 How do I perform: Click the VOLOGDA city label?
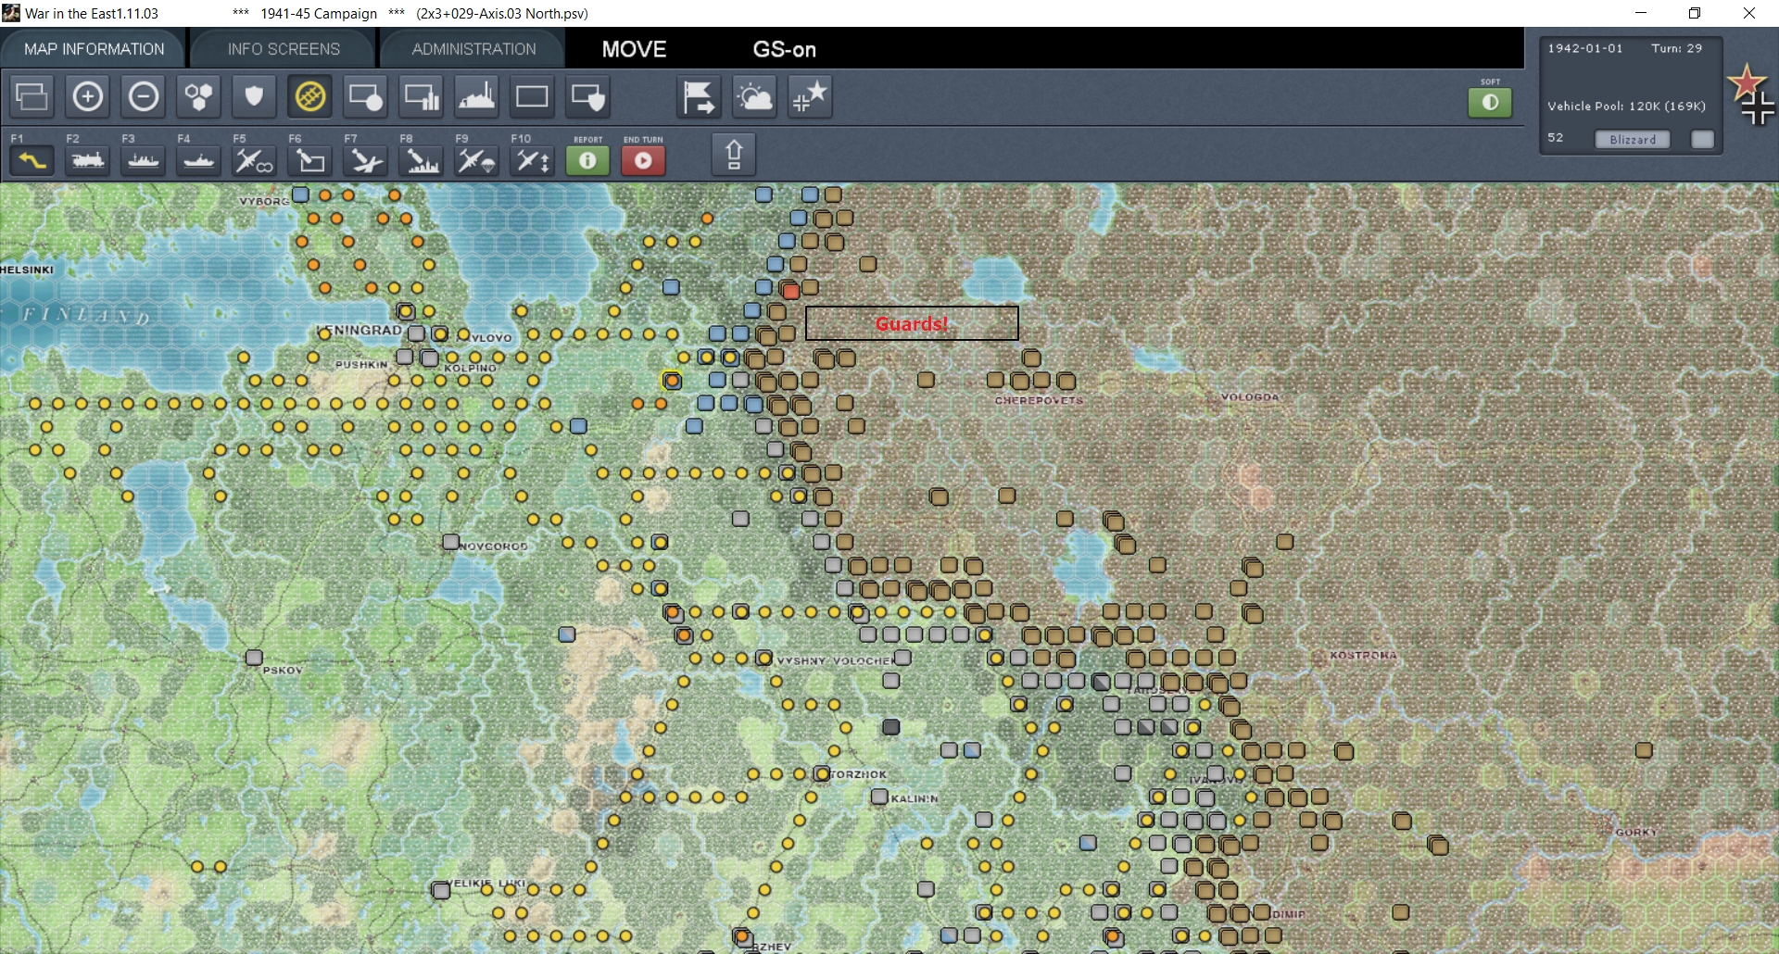tap(1250, 397)
